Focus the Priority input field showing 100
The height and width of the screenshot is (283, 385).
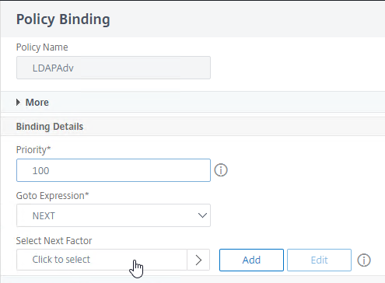coord(114,170)
